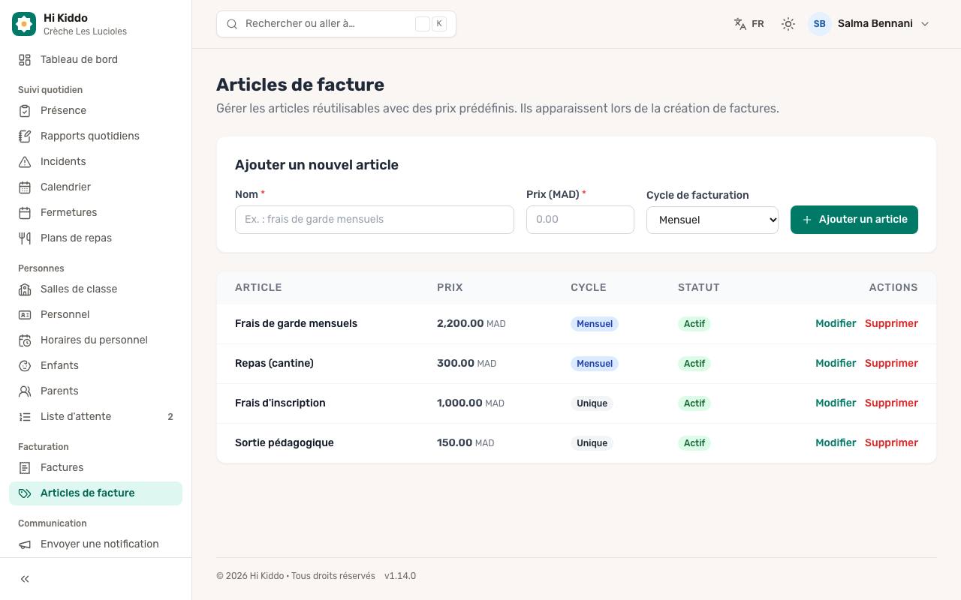Click the Salles de classe school icon

pos(25,289)
